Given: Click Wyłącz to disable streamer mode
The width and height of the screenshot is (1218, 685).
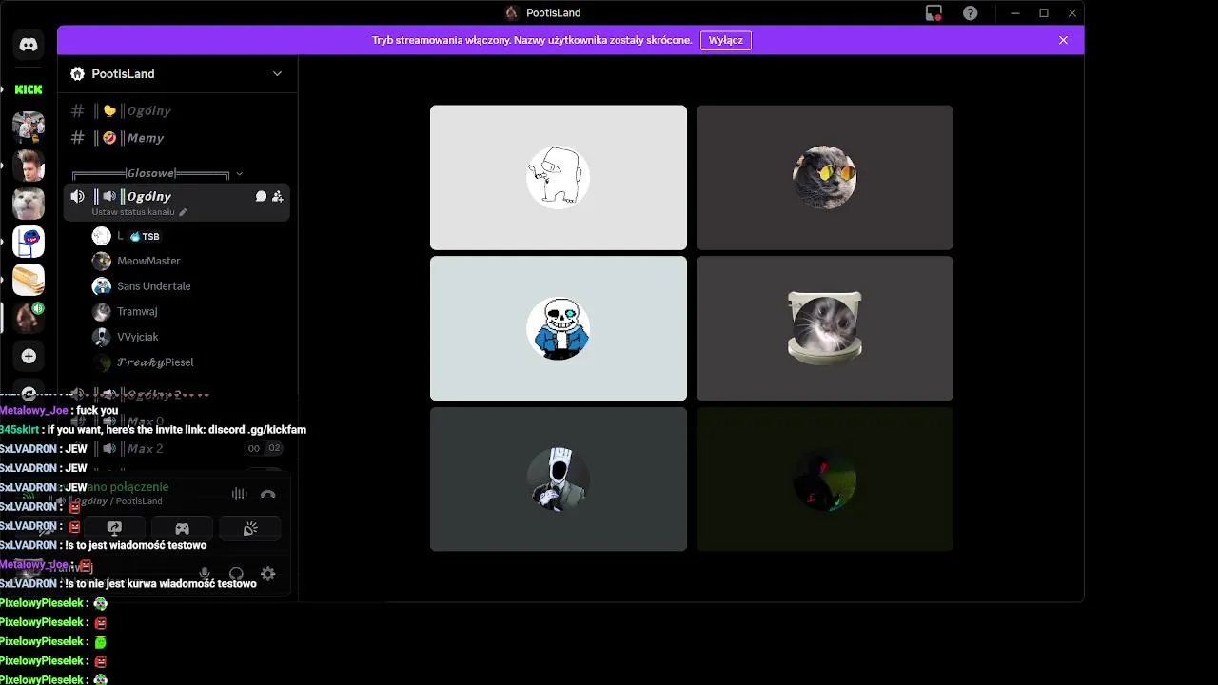Looking at the screenshot, I should pos(726,40).
